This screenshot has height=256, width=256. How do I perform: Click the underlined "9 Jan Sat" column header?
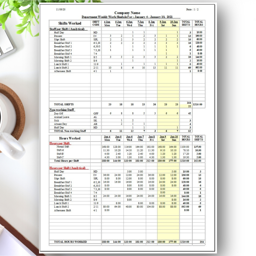coord(163,23)
